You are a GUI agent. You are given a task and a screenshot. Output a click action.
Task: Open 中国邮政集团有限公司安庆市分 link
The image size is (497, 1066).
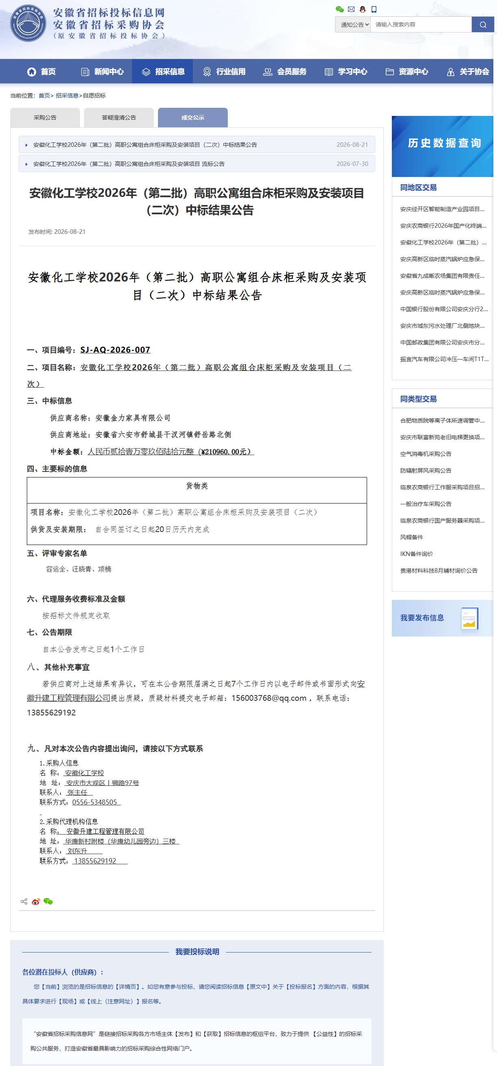[x=442, y=342]
